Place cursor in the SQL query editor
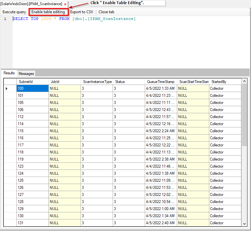 click(x=130, y=42)
